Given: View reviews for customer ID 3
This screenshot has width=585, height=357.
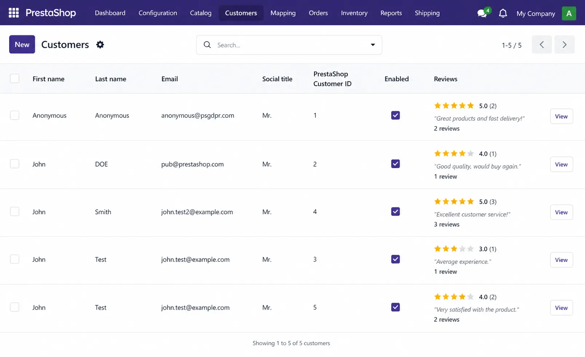Looking at the screenshot, I should pos(561,260).
